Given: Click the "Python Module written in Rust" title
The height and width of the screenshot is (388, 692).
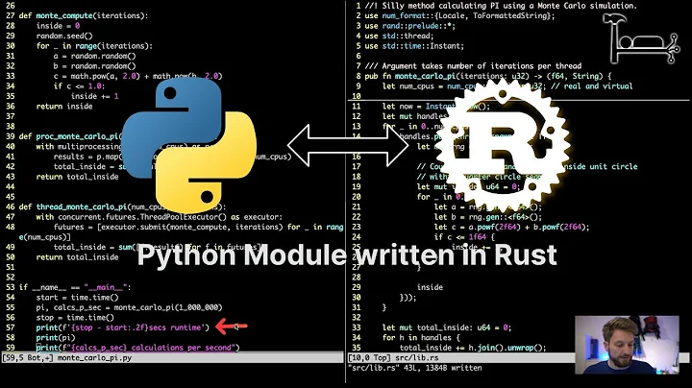Looking at the screenshot, I should [x=346, y=255].
